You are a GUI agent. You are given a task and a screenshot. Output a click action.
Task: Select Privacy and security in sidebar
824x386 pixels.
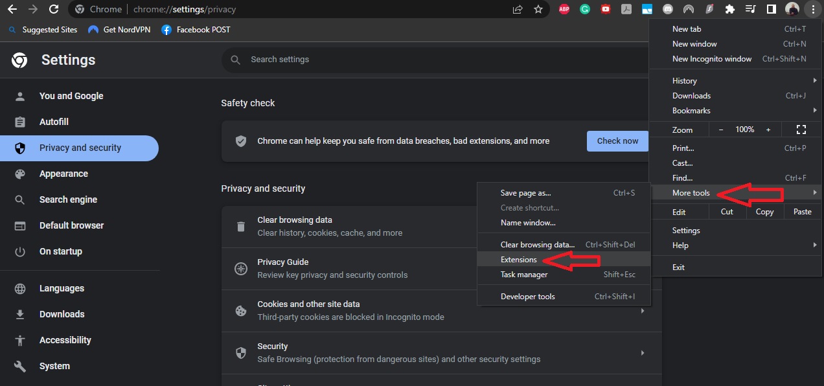80,148
